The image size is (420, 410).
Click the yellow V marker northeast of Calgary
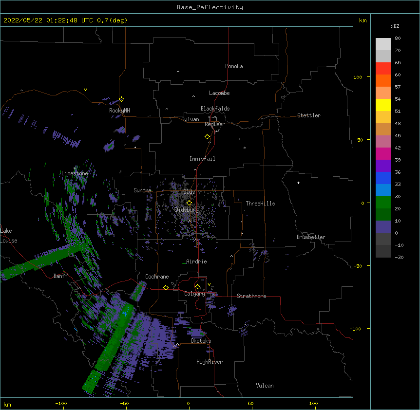tap(209, 284)
